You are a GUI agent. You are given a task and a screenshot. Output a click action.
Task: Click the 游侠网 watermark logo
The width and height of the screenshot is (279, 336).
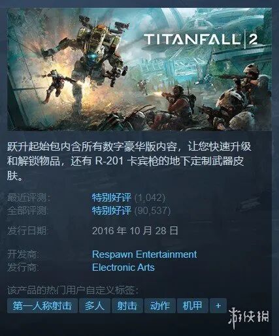(x=249, y=318)
